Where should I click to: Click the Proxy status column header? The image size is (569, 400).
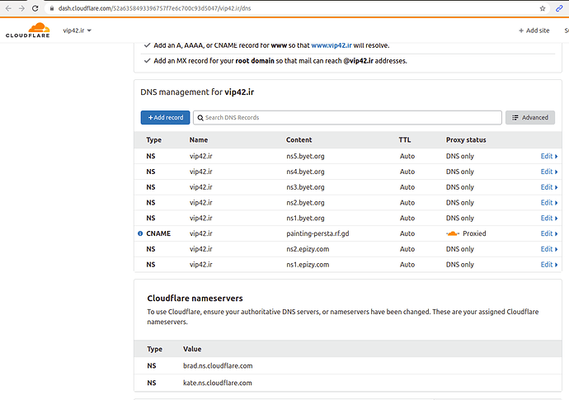pyautogui.click(x=466, y=139)
